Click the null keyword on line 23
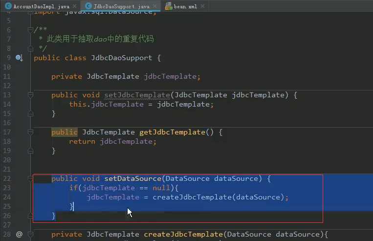Screen dimensions: 373x241 161,188
